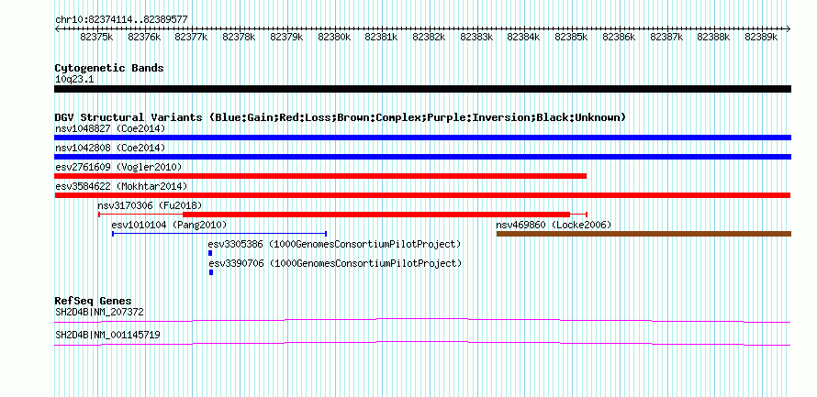This screenshot has width=817, height=397.
Task: Click the 82377k ruler tick label
Action: 191,37
